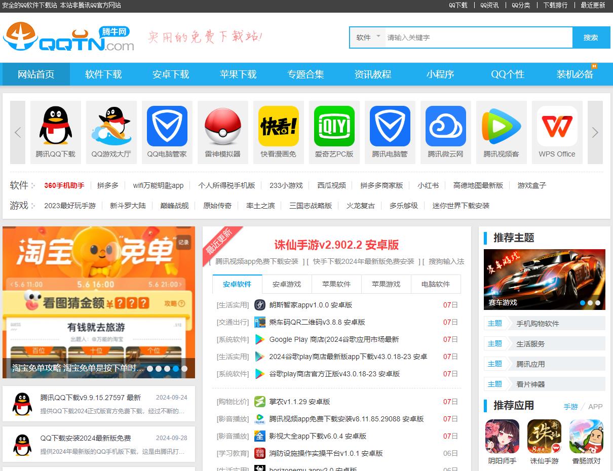Screen dimensions: 613x471
Task: Select the third dot on 赛车游戏 slider
Action: pos(598,303)
